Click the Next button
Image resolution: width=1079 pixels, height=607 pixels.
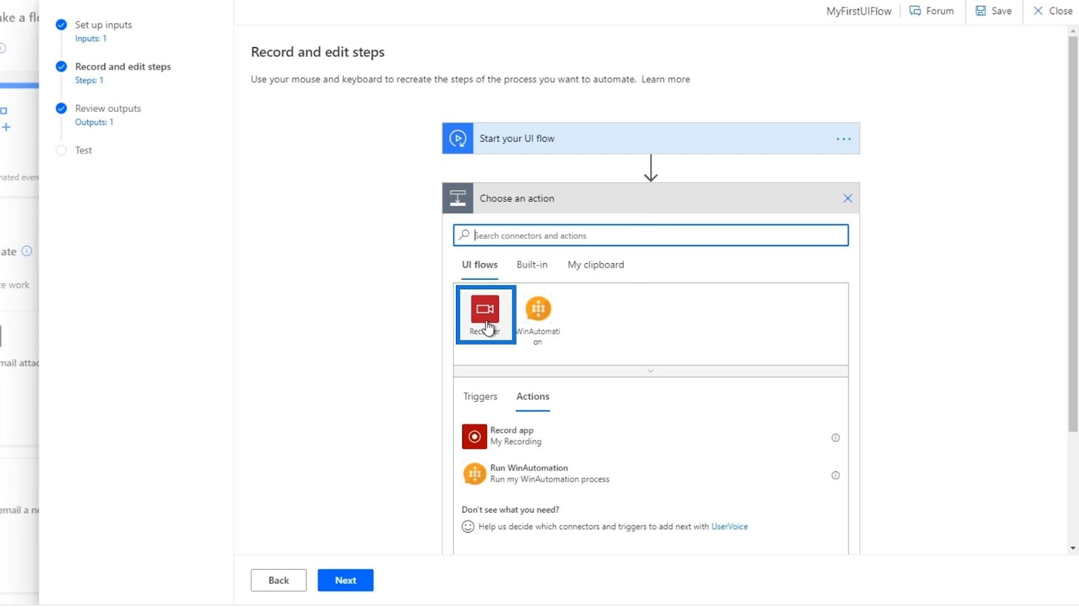tap(346, 580)
